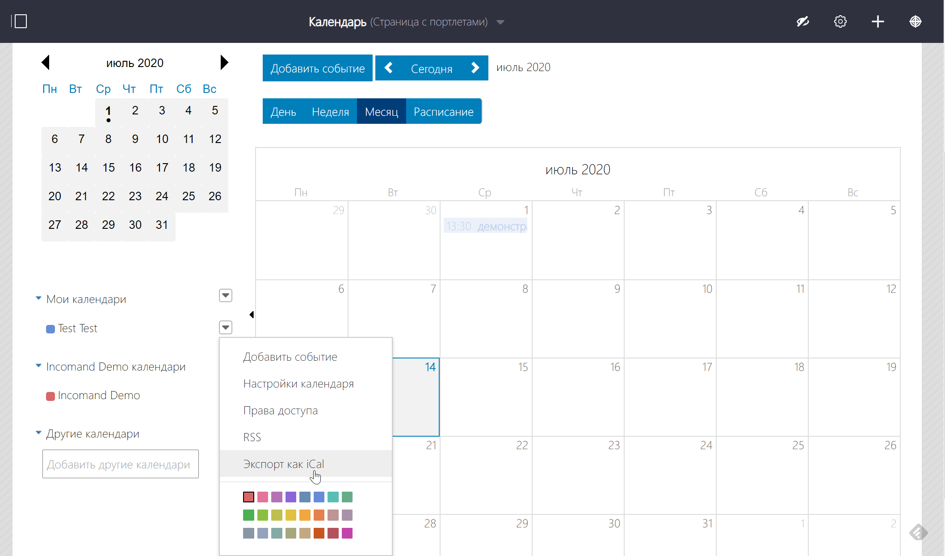Click next arrow beside Сегодня
This screenshot has width=945, height=556.
click(x=475, y=68)
